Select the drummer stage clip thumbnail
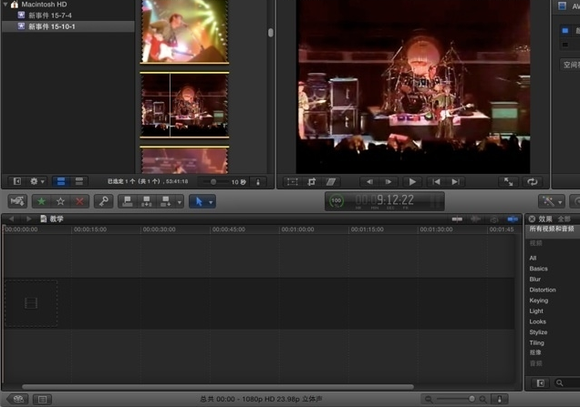Screen dimensions: 580x407 point(183,104)
